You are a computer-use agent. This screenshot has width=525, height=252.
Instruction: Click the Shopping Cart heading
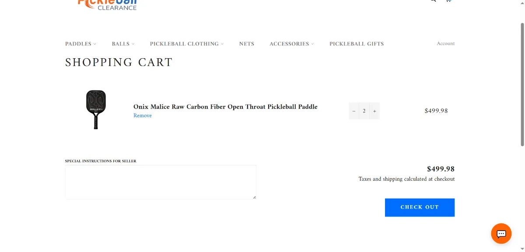119,63
